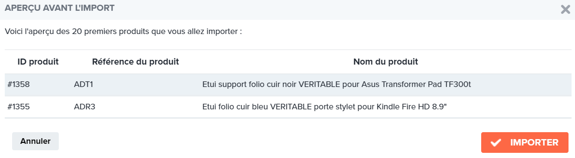The height and width of the screenshot is (158, 575).
Task: Click the Voici l'aperçu description sentence
Action: 123,32
